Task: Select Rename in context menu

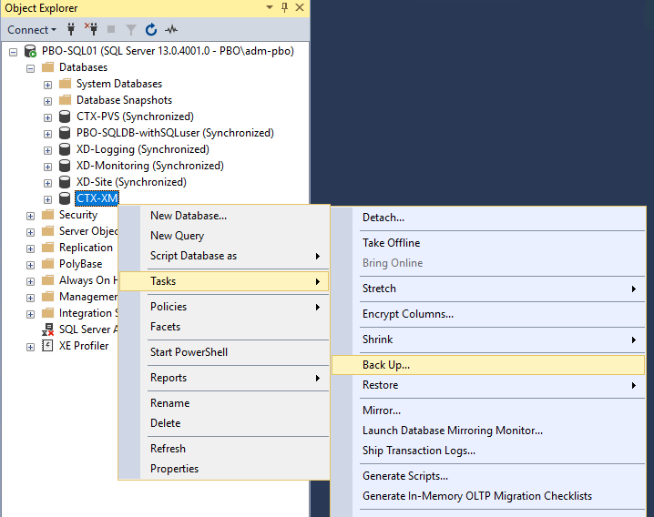Action: (x=224, y=402)
